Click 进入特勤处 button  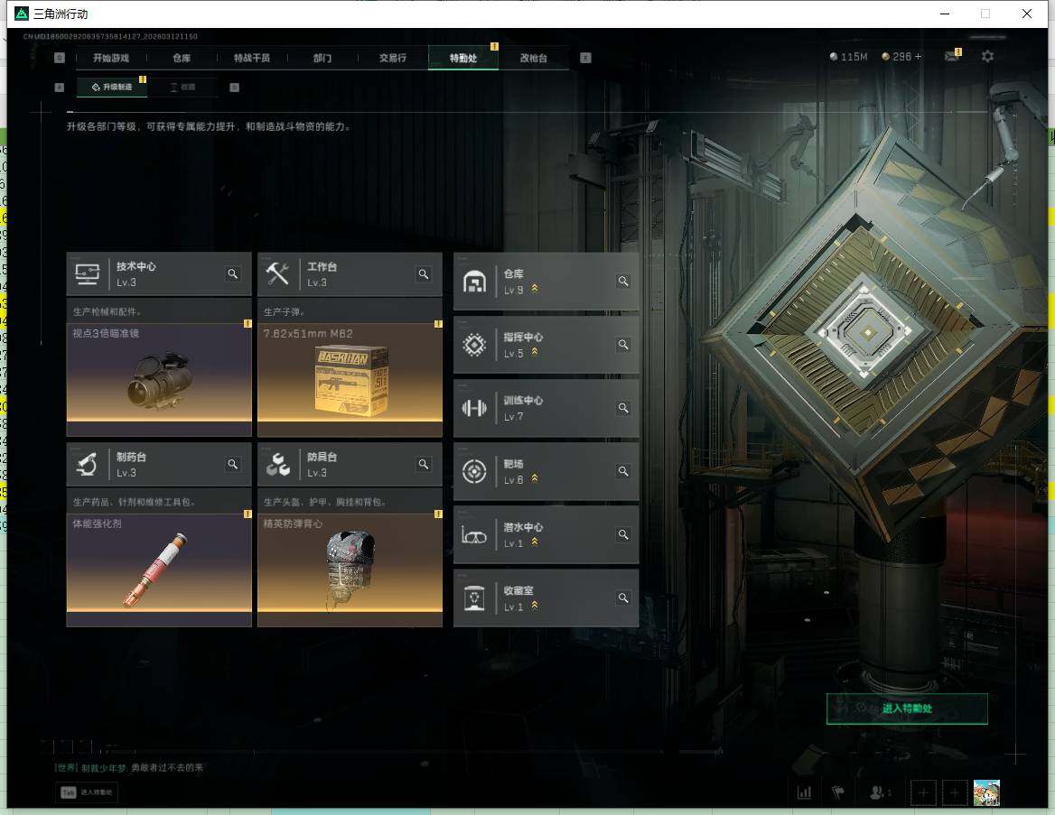click(907, 708)
